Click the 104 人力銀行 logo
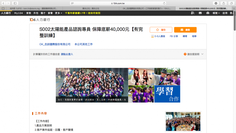This screenshot has width=236, height=133. [40, 20]
